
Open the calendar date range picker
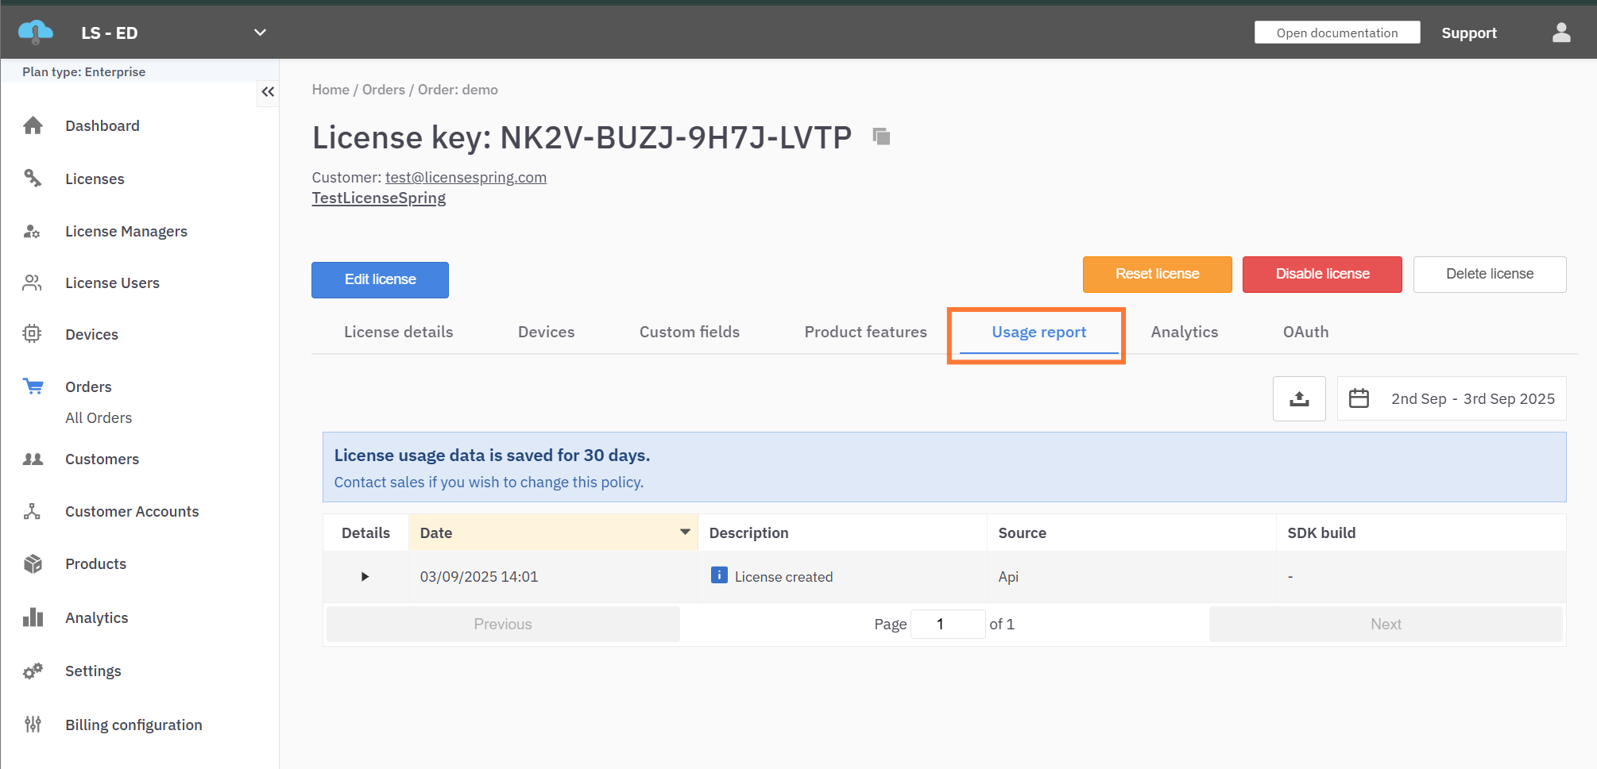click(1359, 398)
